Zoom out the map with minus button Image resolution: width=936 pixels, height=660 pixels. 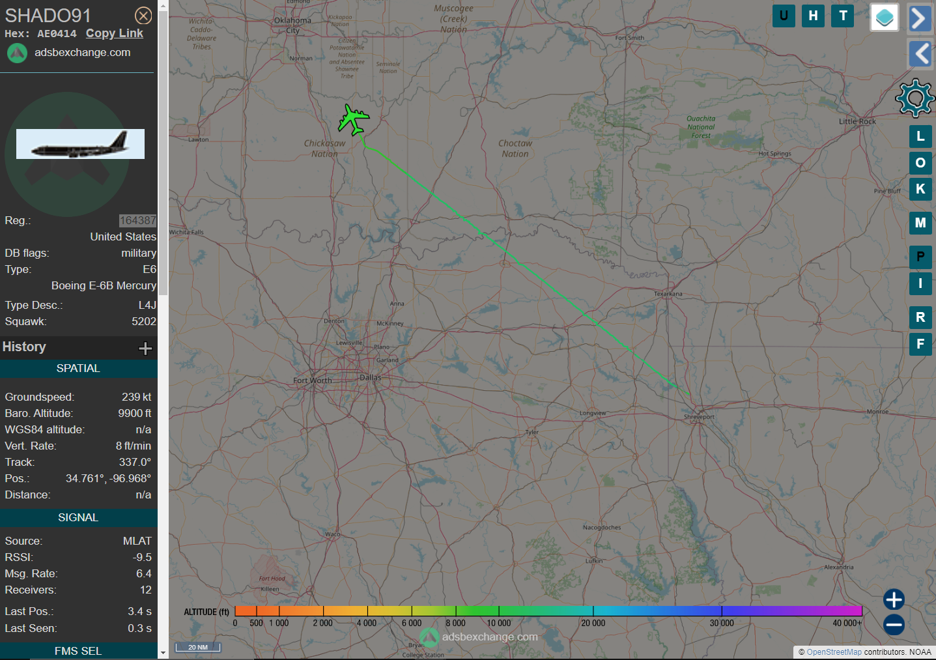(894, 625)
